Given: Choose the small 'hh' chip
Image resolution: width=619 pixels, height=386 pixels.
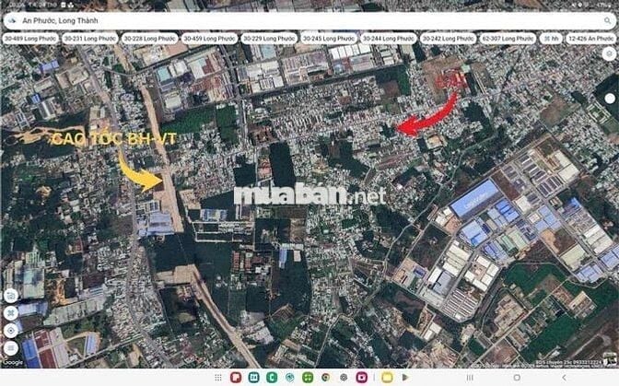Looking at the screenshot, I should click(551, 39).
